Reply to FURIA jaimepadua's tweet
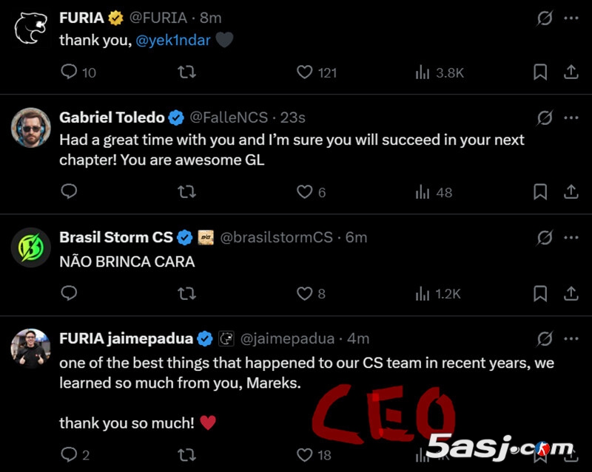Viewport: 592px width, 472px height. pyautogui.click(x=69, y=454)
